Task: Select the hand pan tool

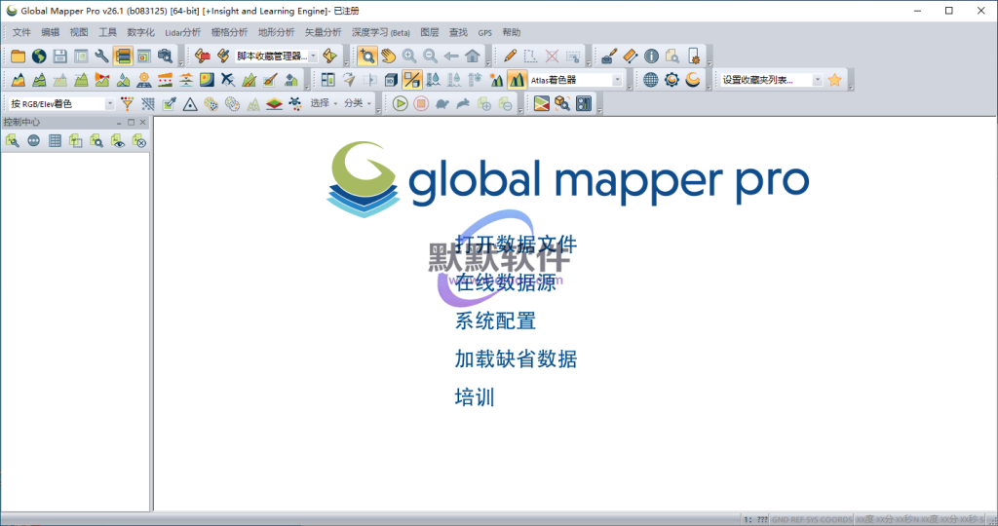Action: [x=389, y=56]
